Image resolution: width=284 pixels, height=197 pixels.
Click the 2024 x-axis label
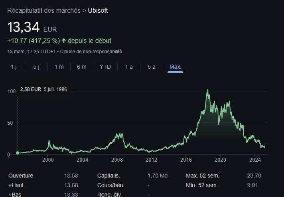click(255, 160)
